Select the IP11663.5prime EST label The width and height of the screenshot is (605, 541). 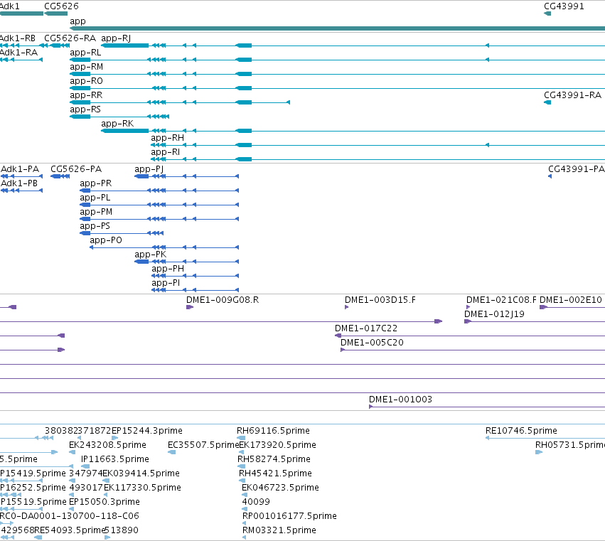(115, 459)
